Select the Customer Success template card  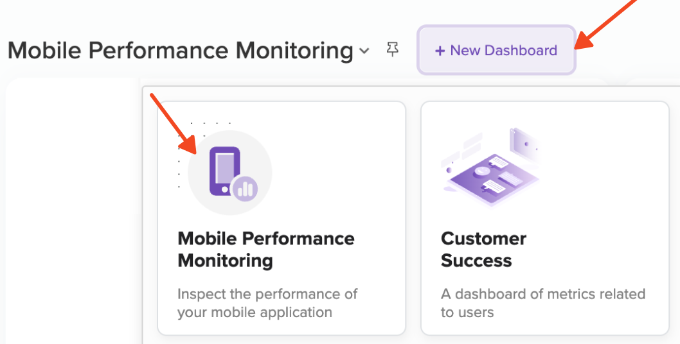coord(545,218)
